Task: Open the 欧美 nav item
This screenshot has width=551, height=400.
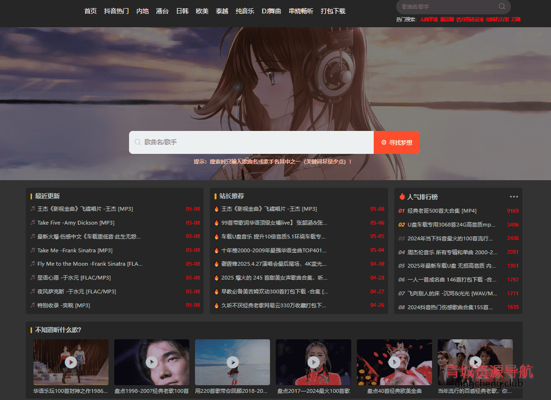Action: tap(202, 11)
